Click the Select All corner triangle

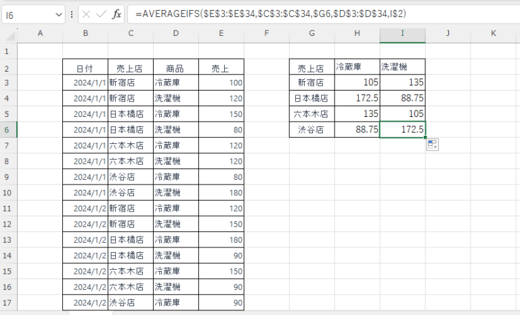9,34
